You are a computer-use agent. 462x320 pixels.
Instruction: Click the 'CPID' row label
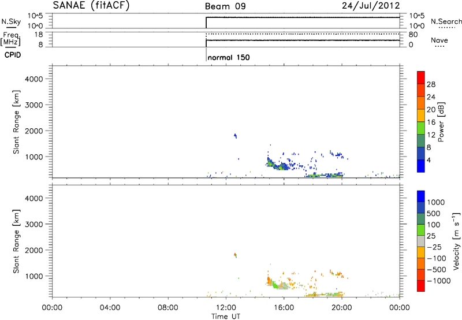(x=13, y=55)
